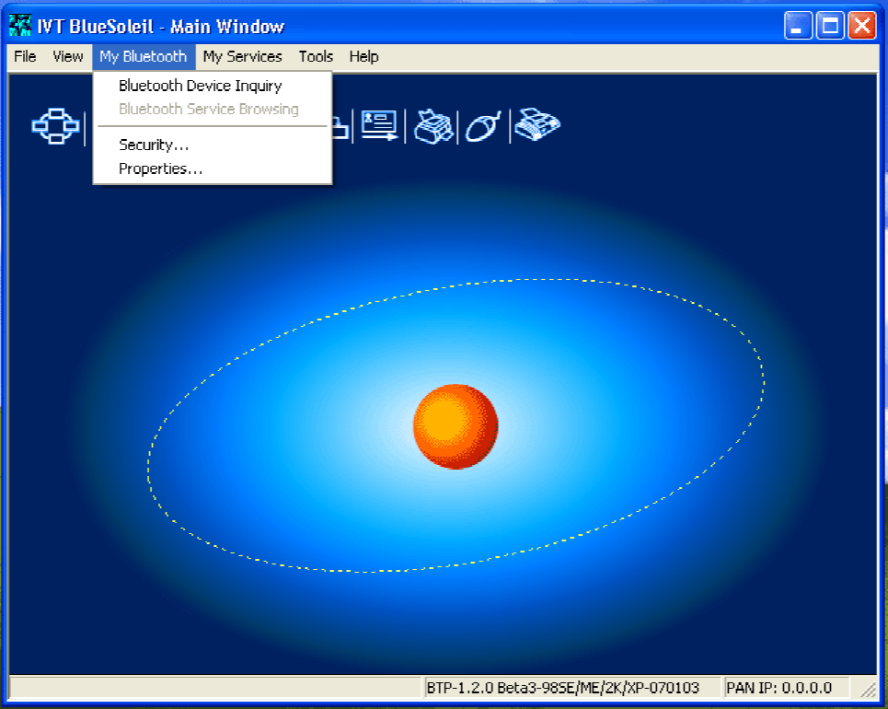The height and width of the screenshot is (709, 888).
Task: Click the Object Push business card icon
Action: 379,125
